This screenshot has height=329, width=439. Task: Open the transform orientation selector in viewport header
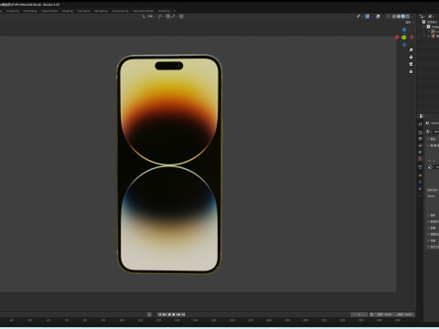(148, 16)
